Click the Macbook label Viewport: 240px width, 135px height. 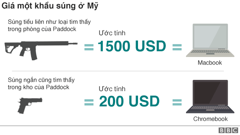coord(210,63)
